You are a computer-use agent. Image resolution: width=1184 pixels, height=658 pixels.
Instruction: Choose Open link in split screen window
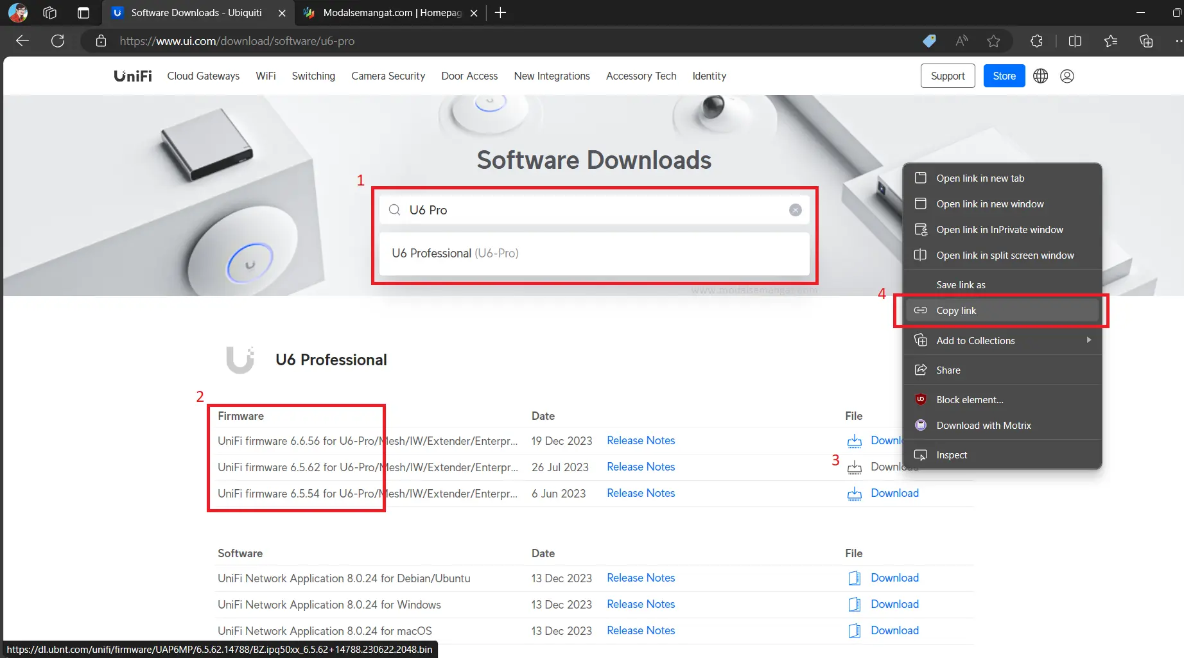(1002, 255)
